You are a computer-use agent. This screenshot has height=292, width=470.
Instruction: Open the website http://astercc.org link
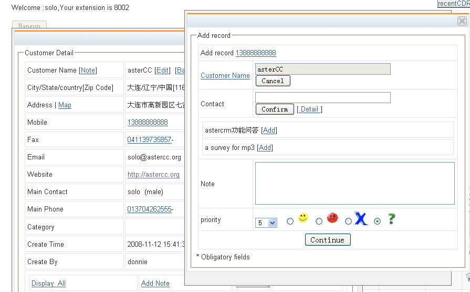[153, 175]
